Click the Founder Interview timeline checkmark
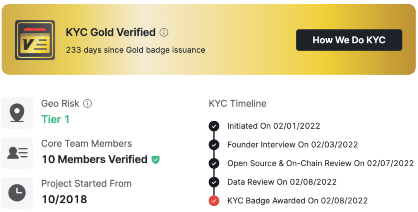 pyautogui.click(x=214, y=145)
